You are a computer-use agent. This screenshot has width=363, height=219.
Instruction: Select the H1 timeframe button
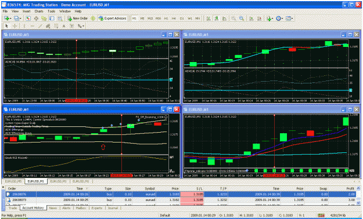[166, 19]
